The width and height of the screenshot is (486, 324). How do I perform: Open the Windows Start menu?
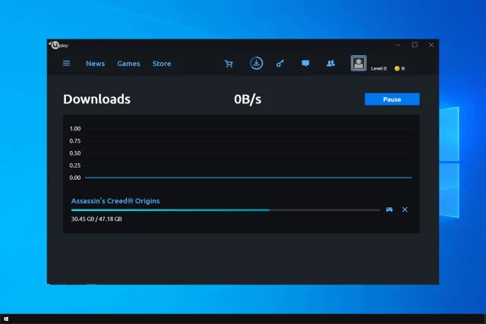(7, 319)
